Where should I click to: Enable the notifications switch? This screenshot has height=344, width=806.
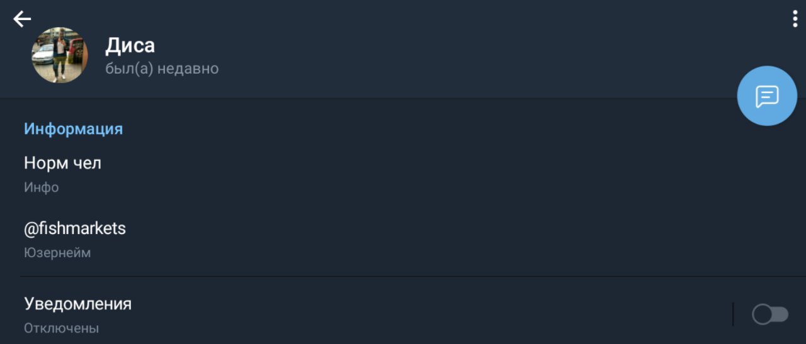click(x=770, y=314)
